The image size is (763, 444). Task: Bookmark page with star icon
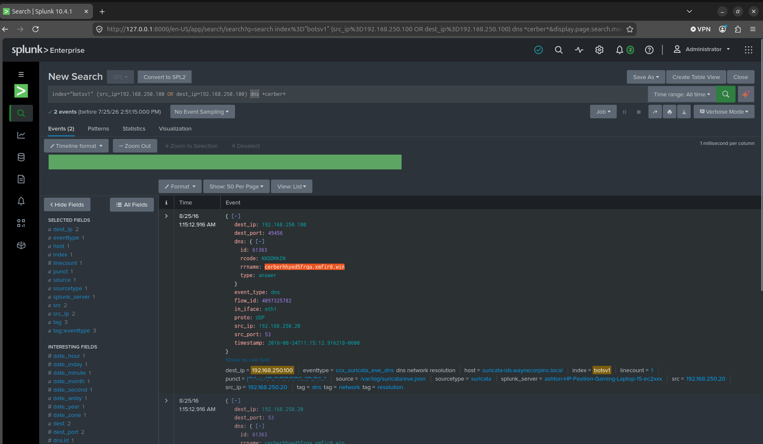[x=629, y=29]
